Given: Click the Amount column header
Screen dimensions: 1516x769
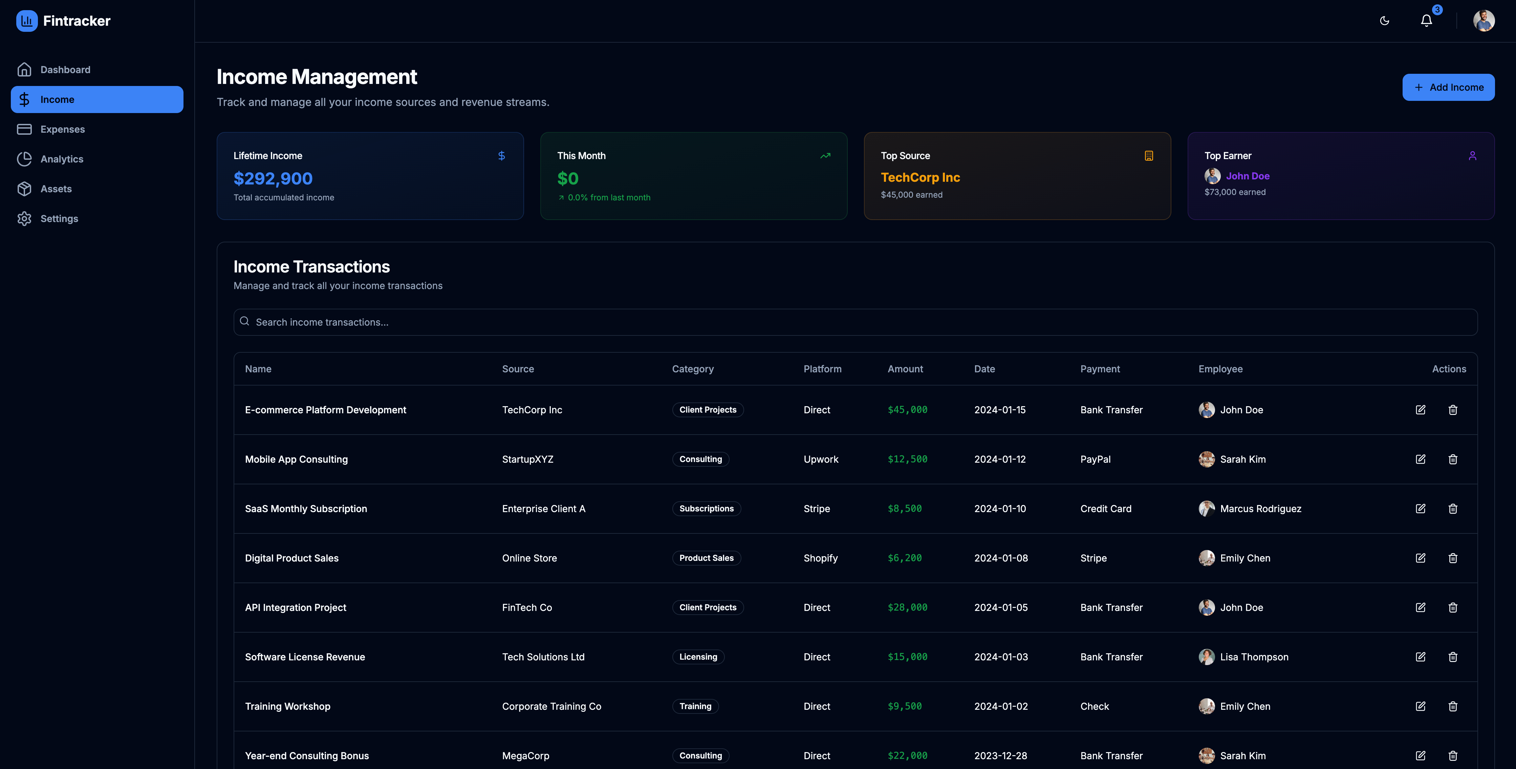Looking at the screenshot, I should pyautogui.click(x=905, y=369).
